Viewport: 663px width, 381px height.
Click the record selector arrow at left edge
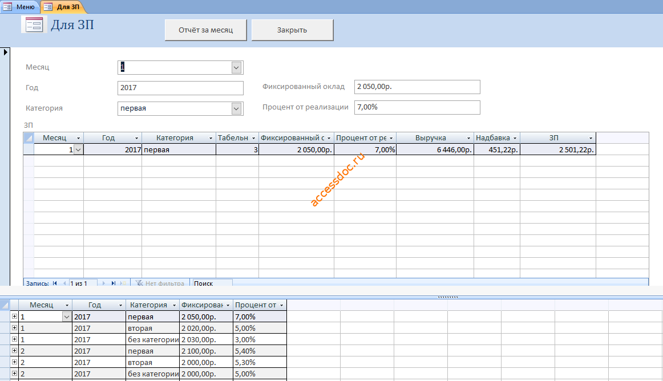(x=5, y=52)
